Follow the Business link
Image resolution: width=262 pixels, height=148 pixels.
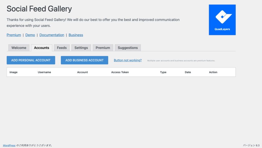point(76,35)
